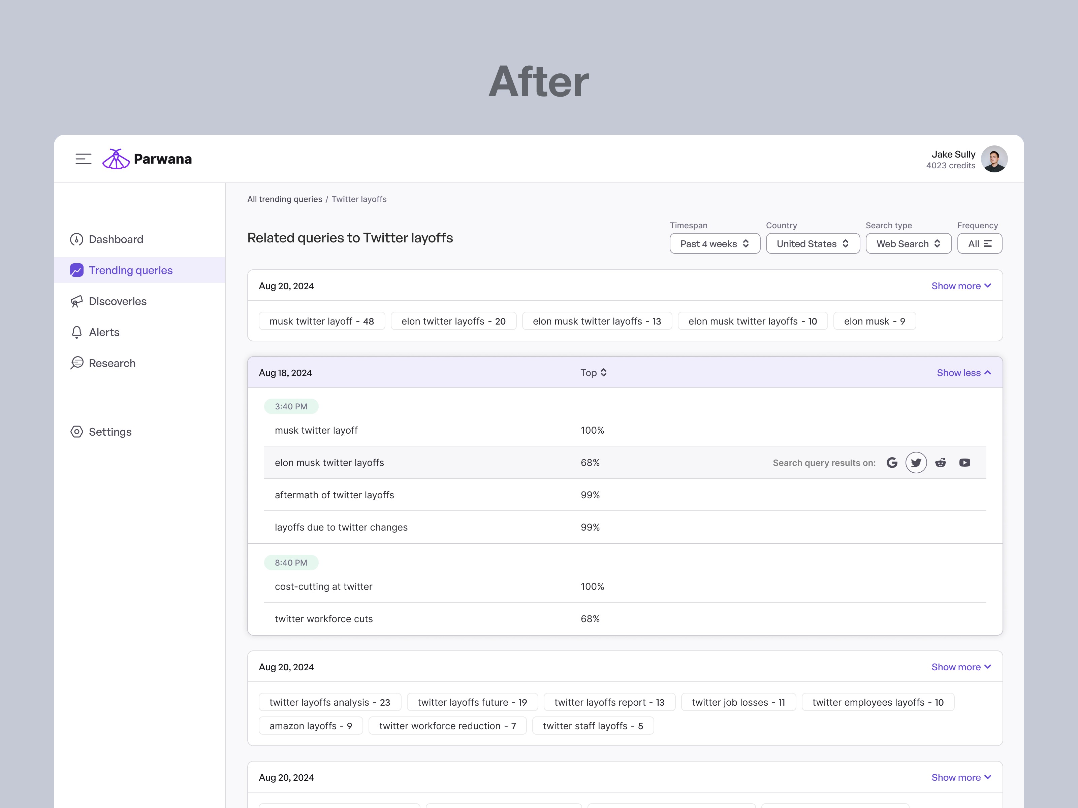The image size is (1078, 808).
Task: Open the United States country dropdown
Action: pos(813,243)
